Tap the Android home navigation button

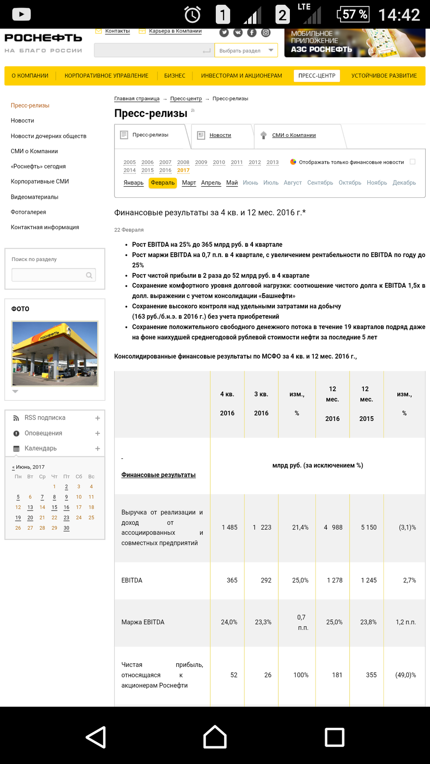[215, 737]
